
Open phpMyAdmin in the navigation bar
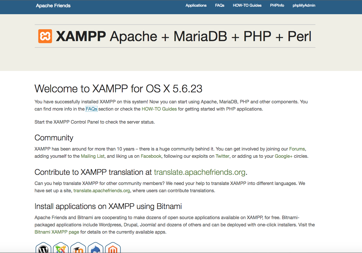pyautogui.click(x=304, y=5)
